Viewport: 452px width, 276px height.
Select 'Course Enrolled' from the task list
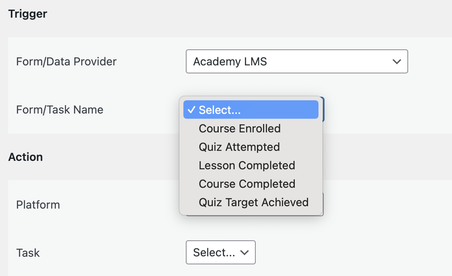tap(239, 128)
